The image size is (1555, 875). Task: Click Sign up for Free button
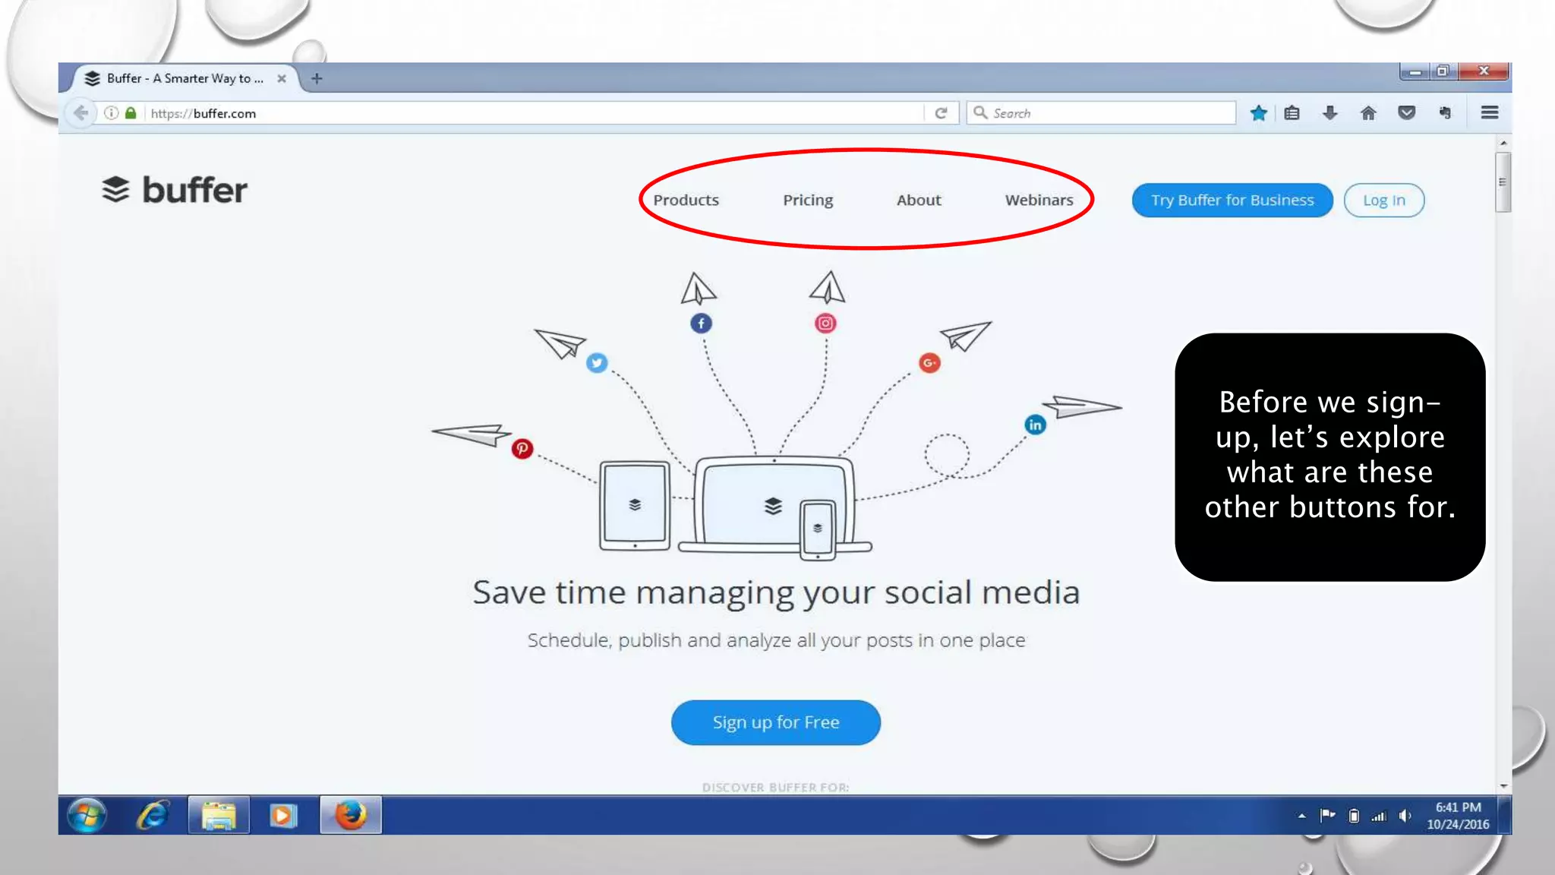tap(775, 722)
